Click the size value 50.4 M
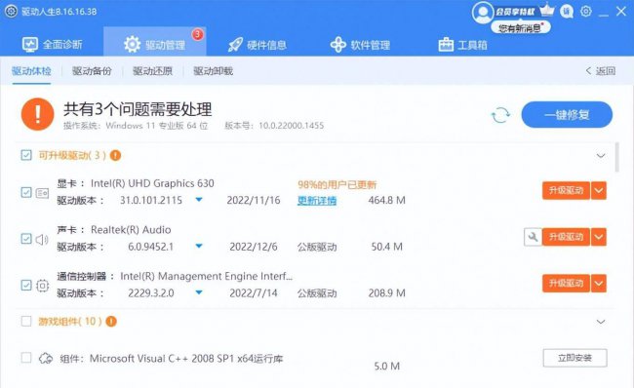 tap(386, 247)
